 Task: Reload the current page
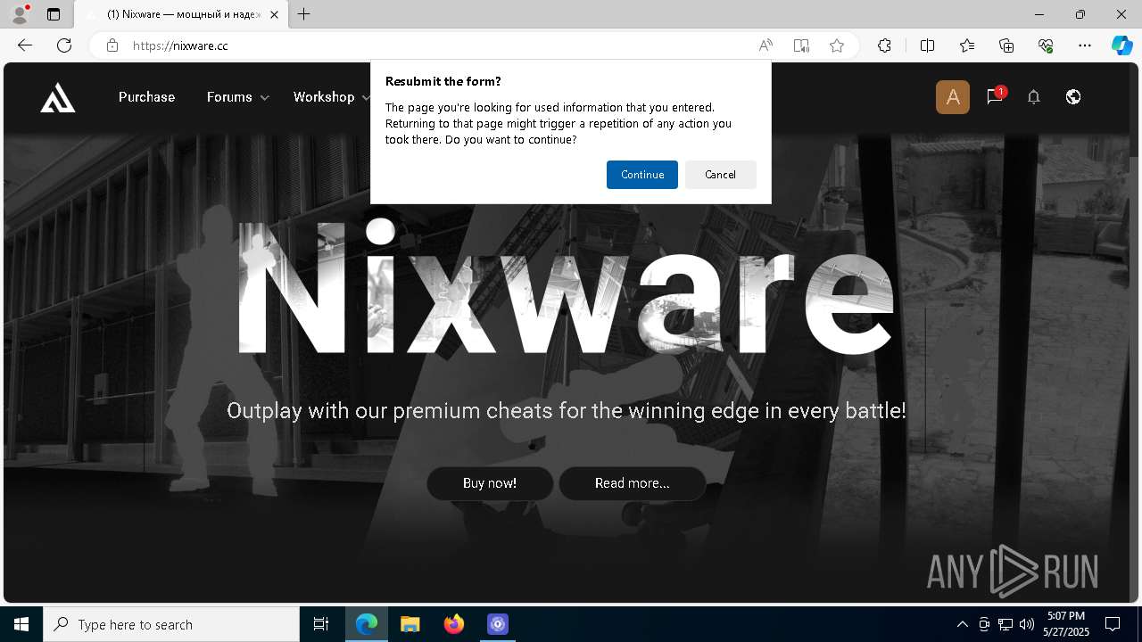[x=64, y=45]
